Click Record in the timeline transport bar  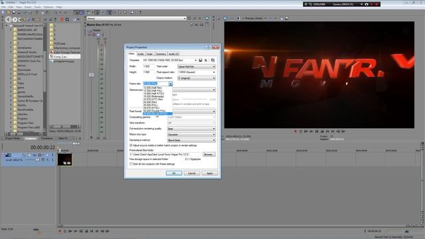click(60, 231)
